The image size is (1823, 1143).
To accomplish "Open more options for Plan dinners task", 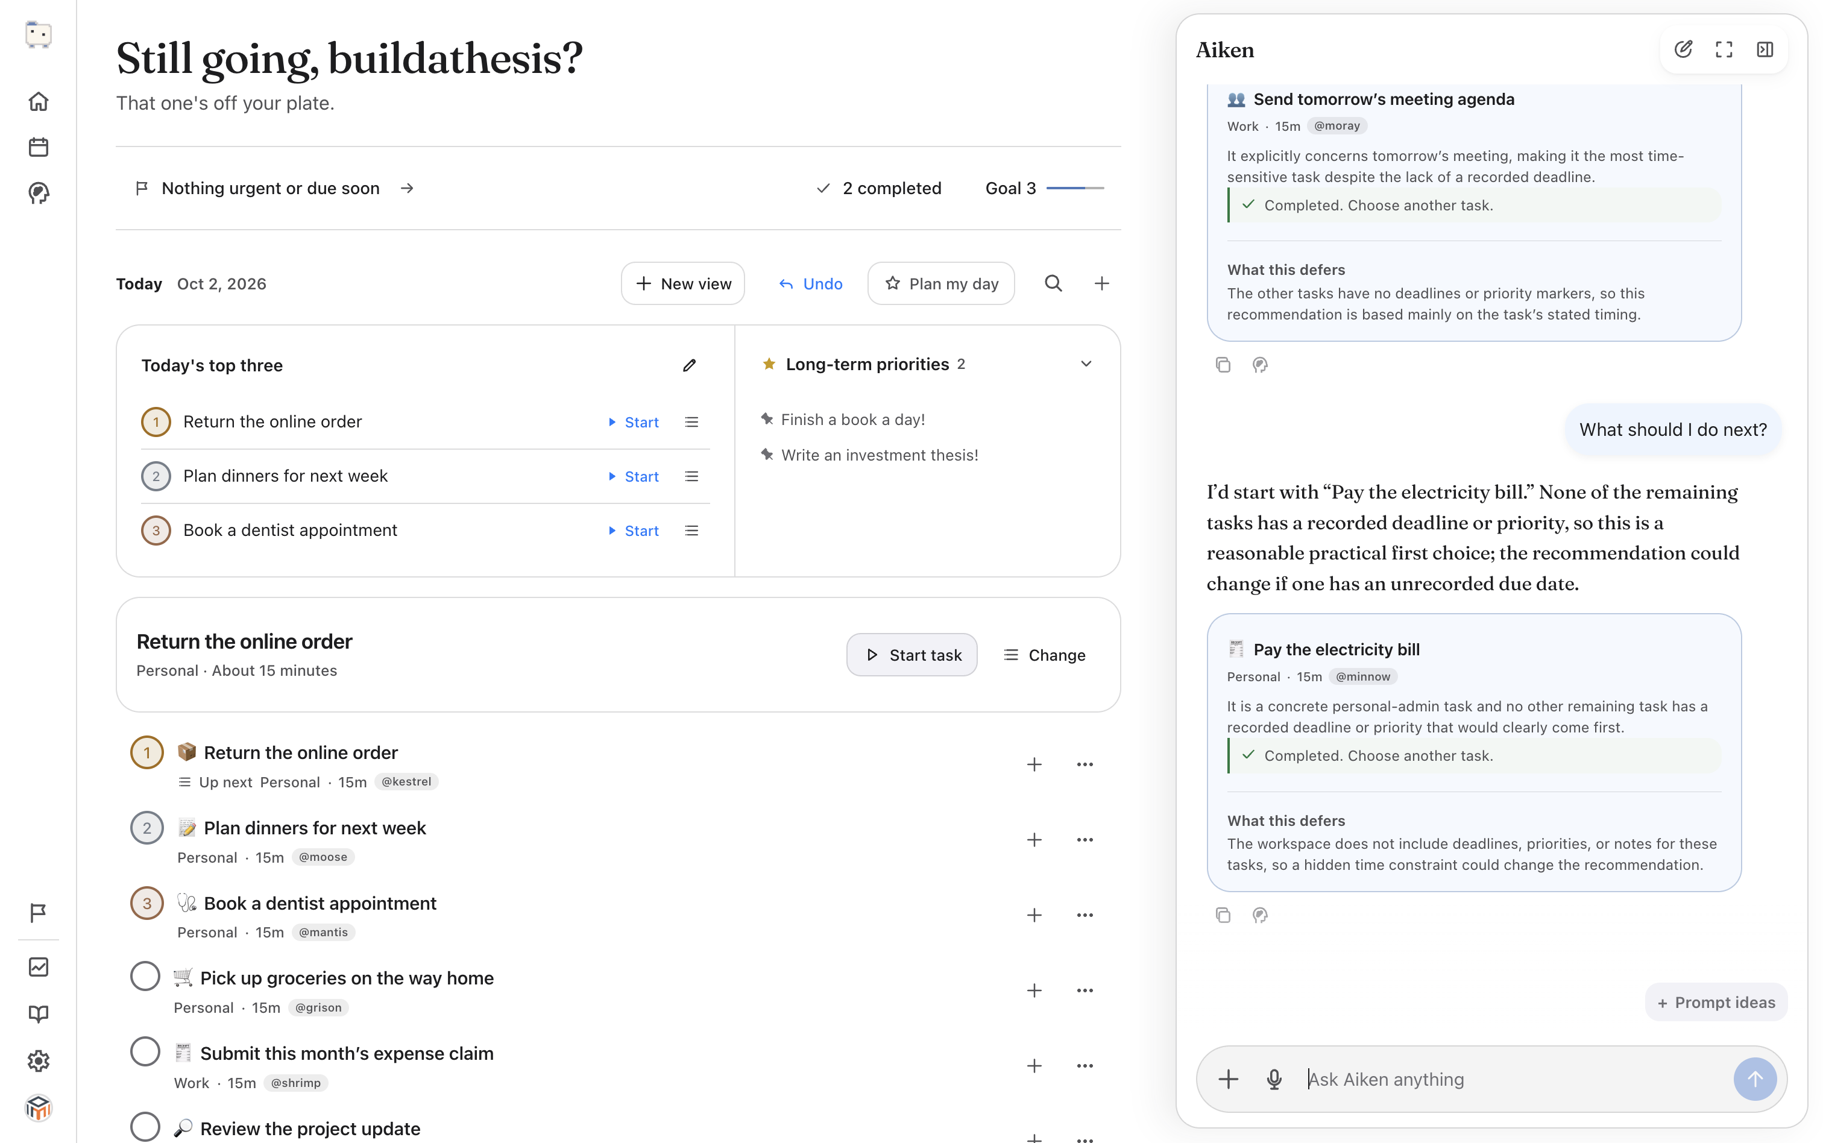I will coord(1085,840).
